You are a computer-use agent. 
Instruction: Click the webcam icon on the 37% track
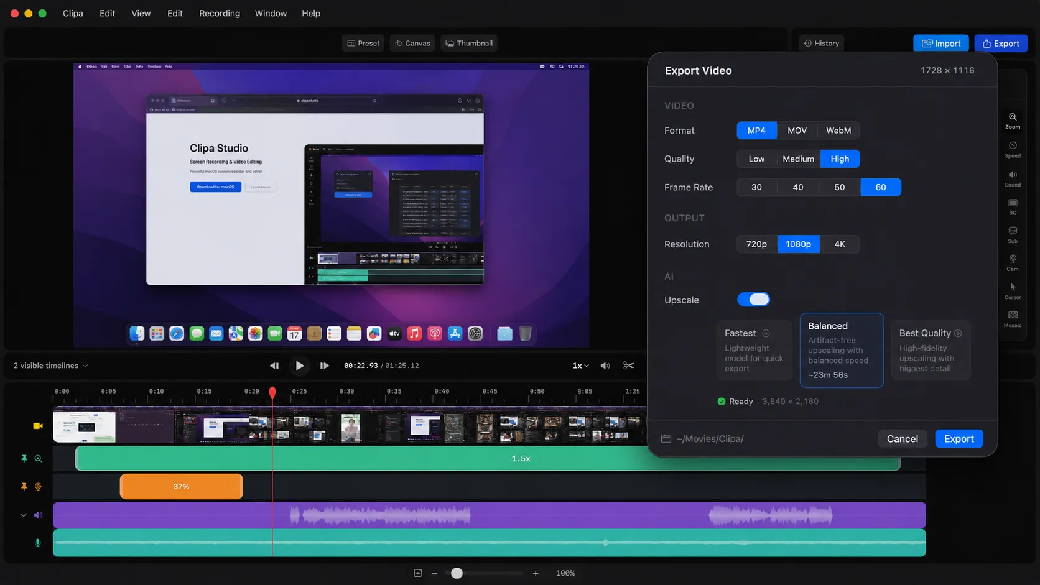(38, 487)
